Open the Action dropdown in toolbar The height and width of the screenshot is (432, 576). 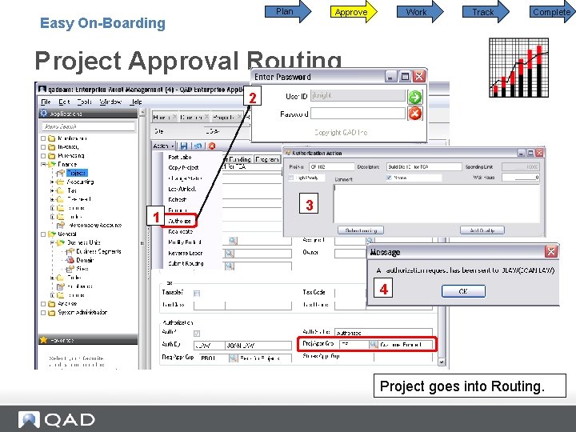click(x=164, y=146)
